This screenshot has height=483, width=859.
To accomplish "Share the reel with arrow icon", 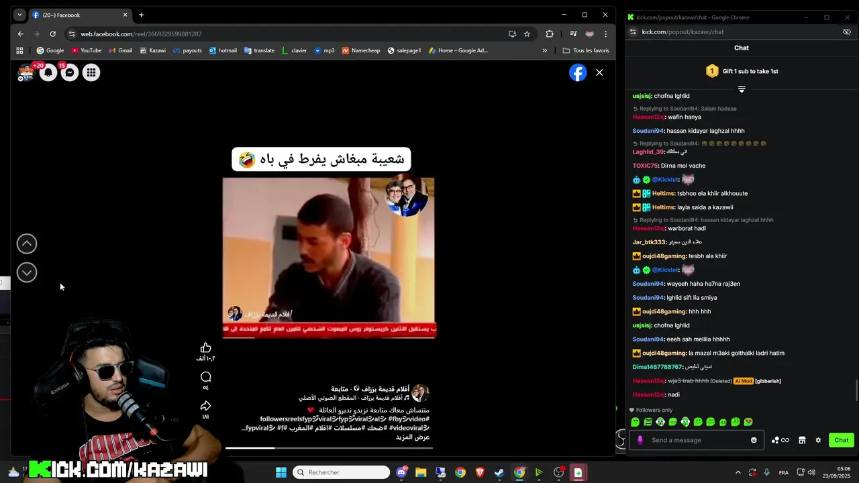I will click(205, 406).
